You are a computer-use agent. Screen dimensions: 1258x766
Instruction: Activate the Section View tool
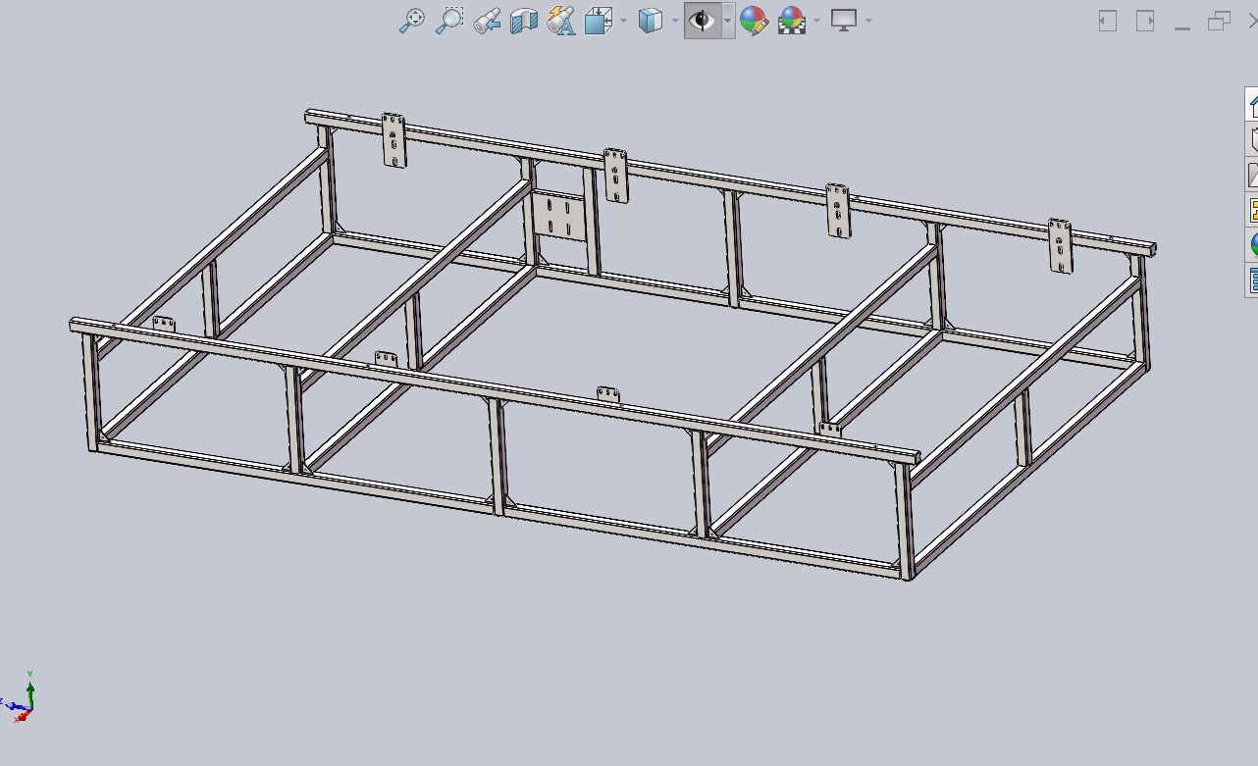point(524,21)
